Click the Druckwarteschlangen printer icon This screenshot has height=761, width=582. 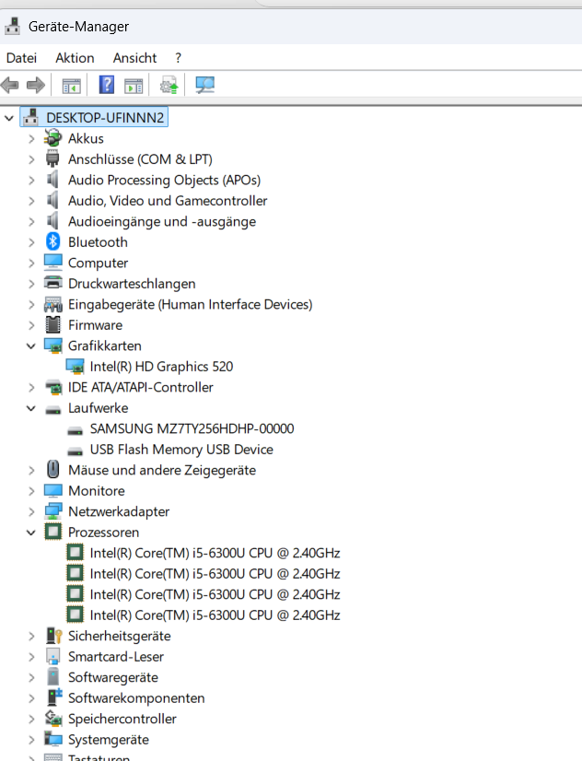[x=52, y=283]
